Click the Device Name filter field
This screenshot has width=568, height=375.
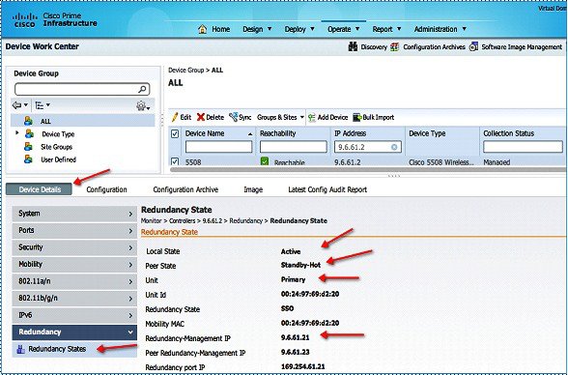click(x=218, y=147)
